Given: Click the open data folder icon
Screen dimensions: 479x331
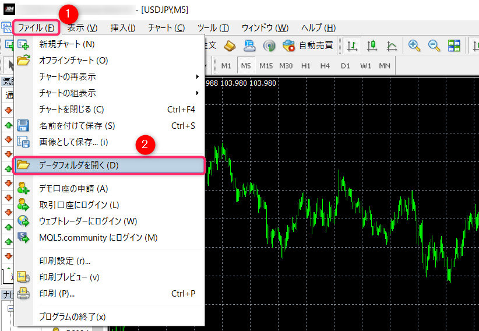Looking at the screenshot, I should (x=23, y=165).
